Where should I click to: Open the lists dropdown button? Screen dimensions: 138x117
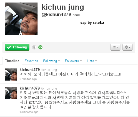tap(115, 47)
